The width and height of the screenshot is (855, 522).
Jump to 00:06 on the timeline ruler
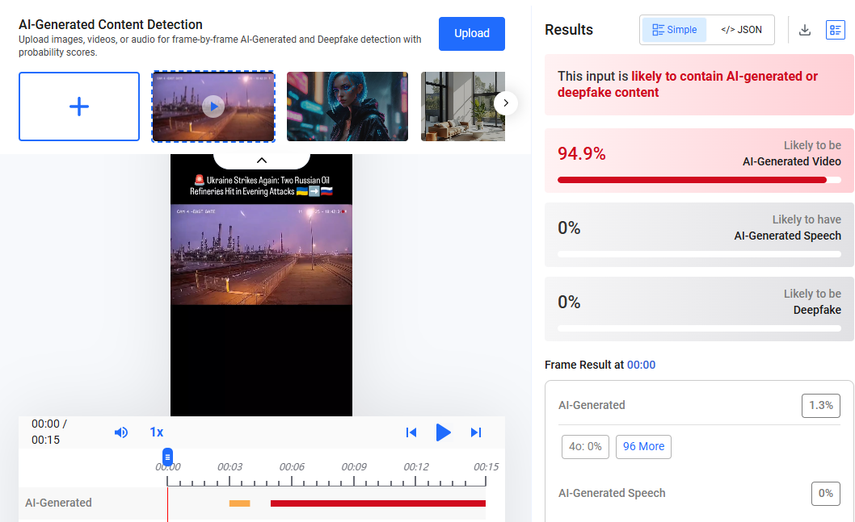tap(292, 467)
